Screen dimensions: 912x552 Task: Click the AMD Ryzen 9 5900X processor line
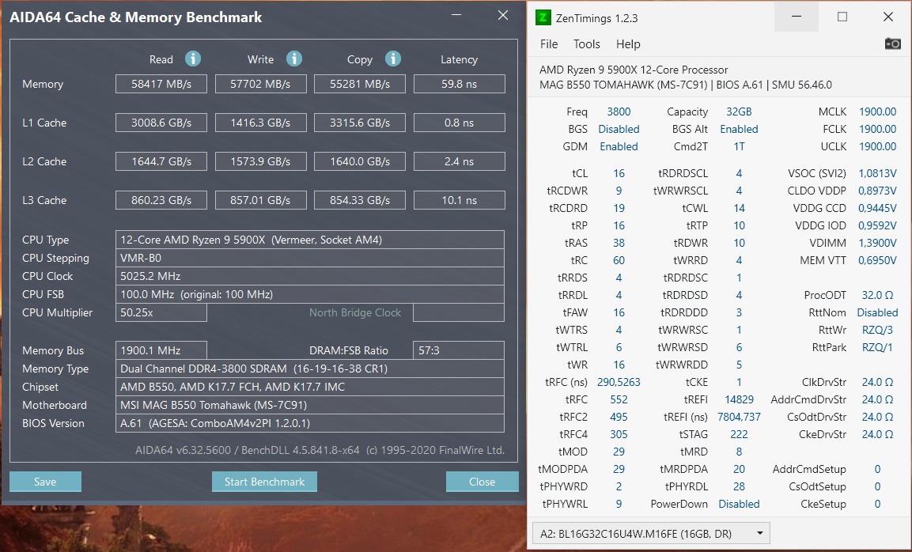point(634,70)
